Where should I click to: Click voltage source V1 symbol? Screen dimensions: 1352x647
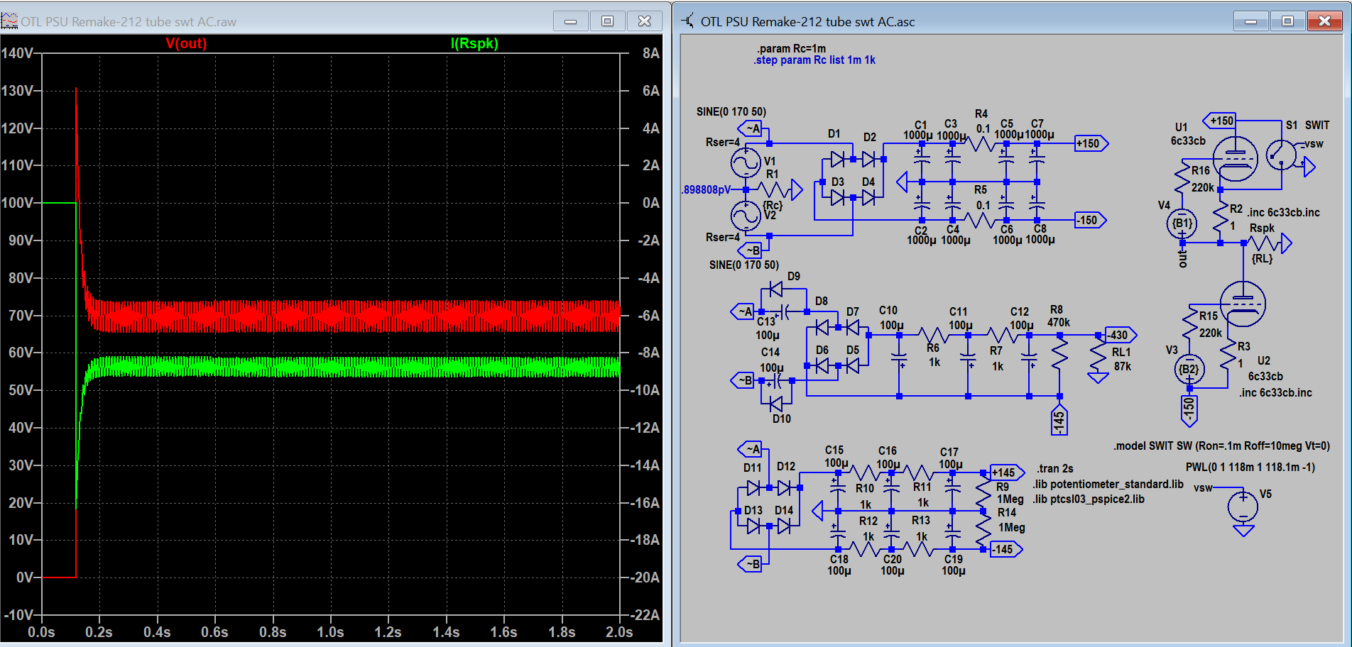coord(746,162)
